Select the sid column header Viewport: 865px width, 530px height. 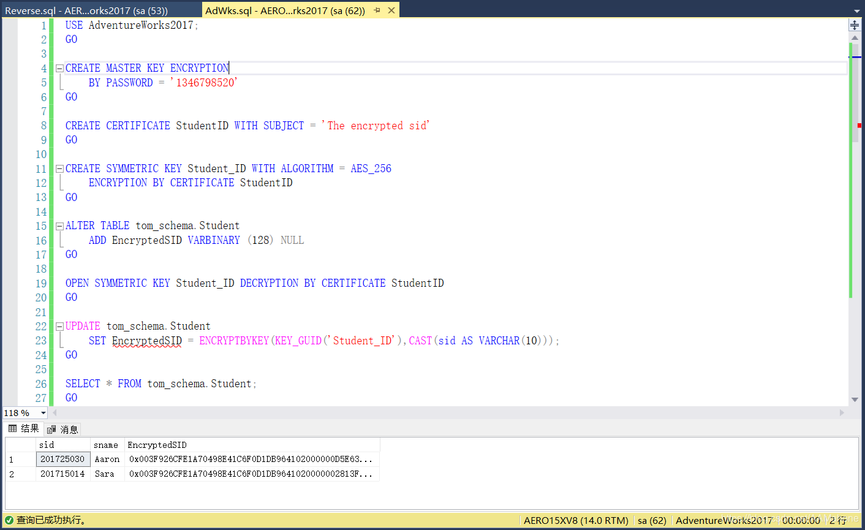(x=63, y=445)
